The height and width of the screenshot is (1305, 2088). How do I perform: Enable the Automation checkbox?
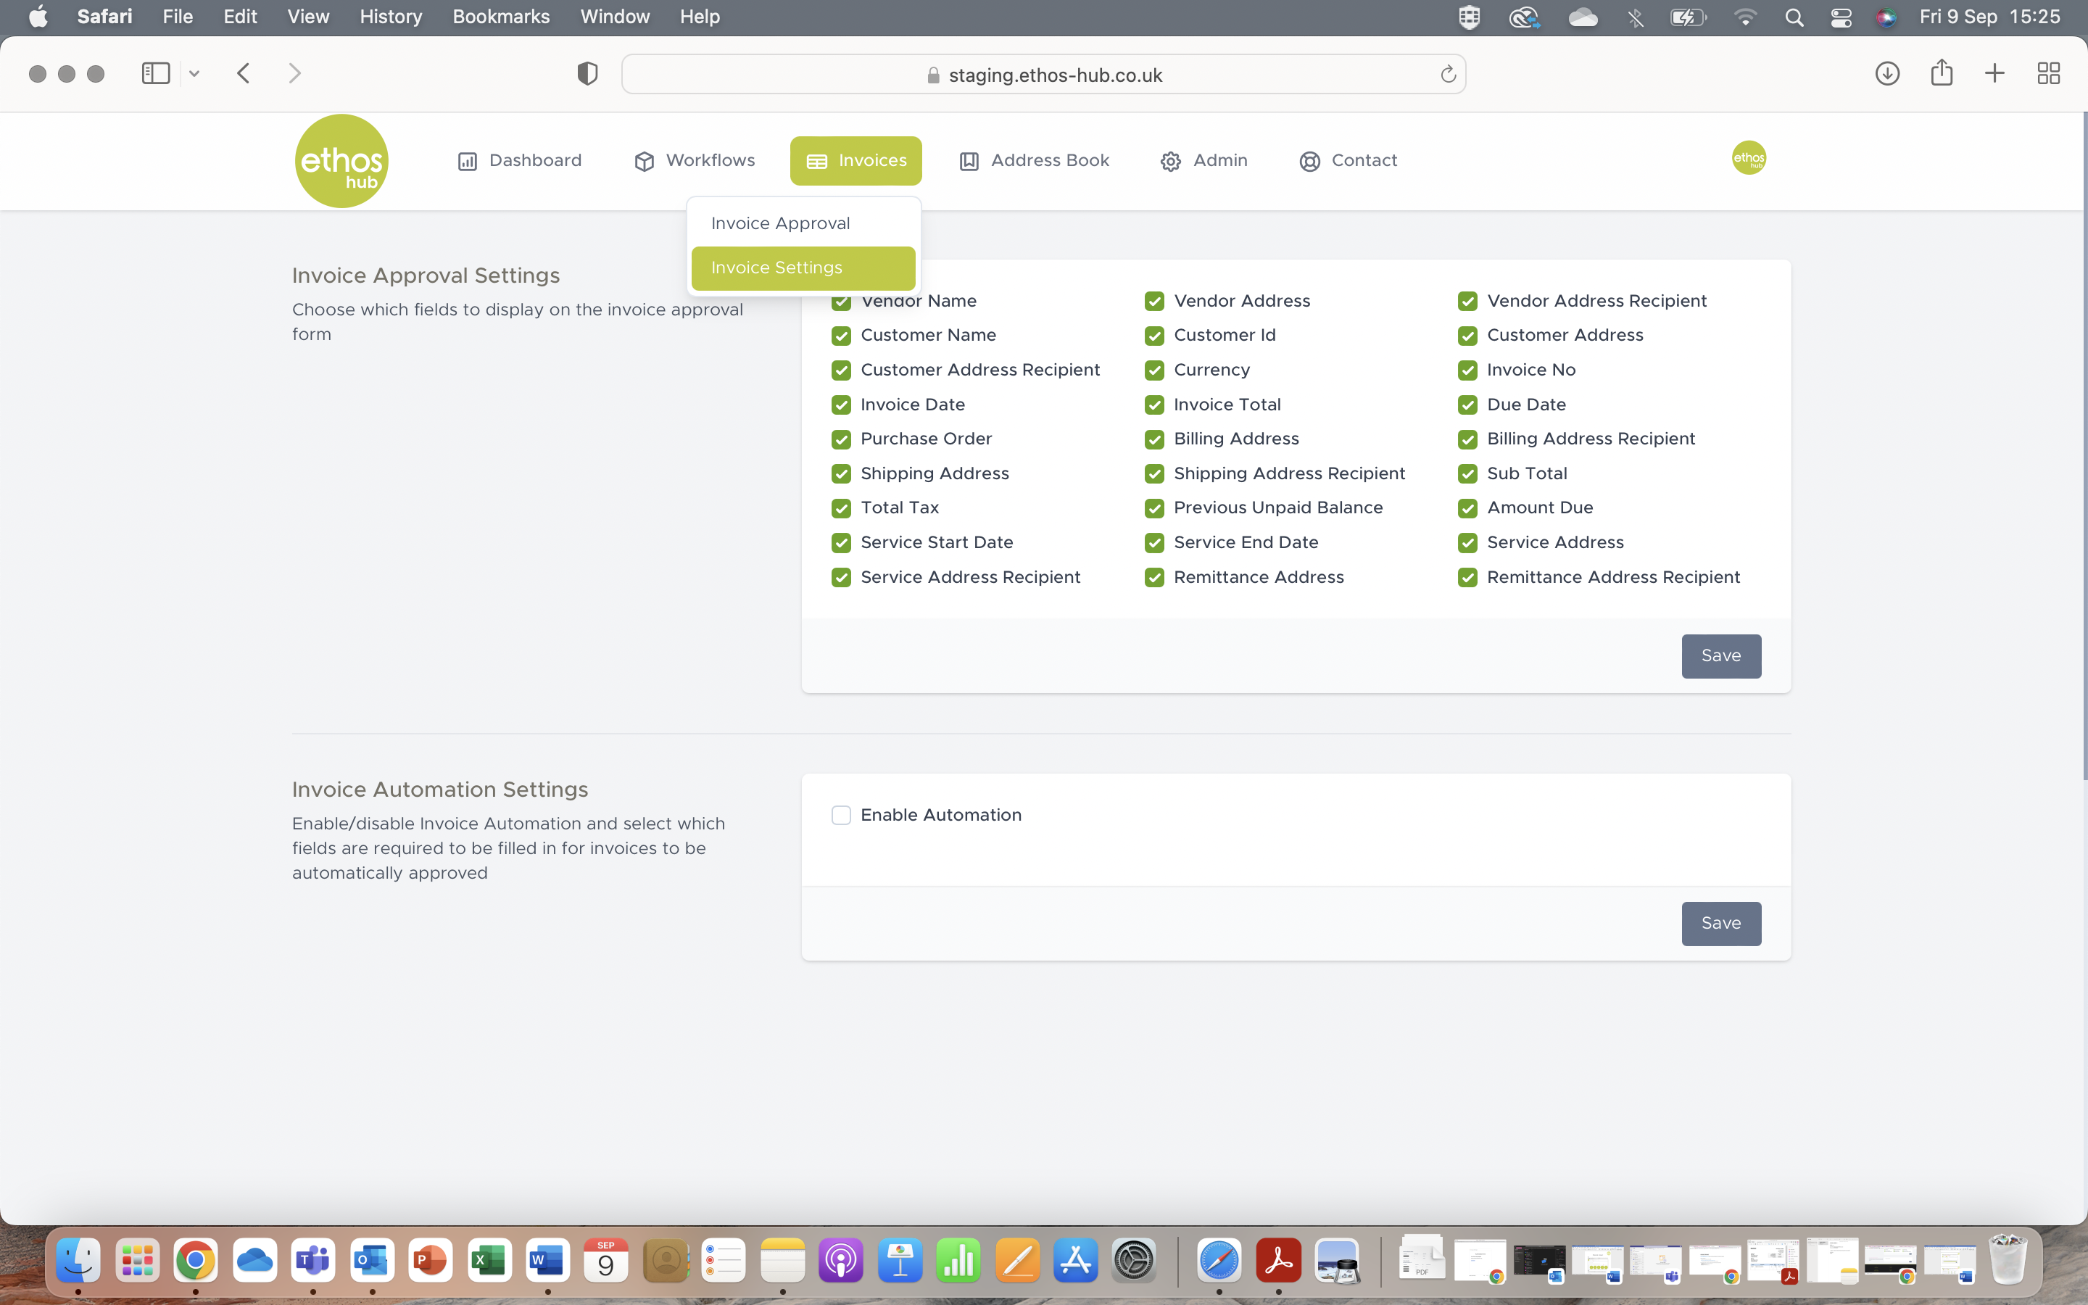pyautogui.click(x=841, y=815)
